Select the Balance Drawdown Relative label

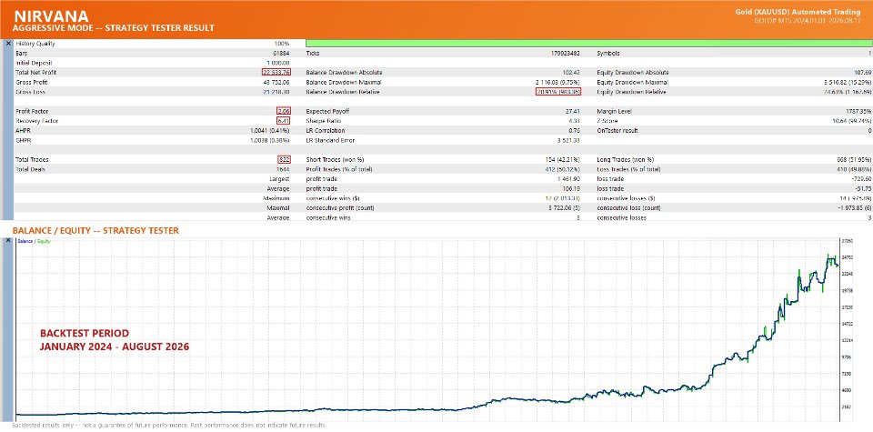[343, 92]
